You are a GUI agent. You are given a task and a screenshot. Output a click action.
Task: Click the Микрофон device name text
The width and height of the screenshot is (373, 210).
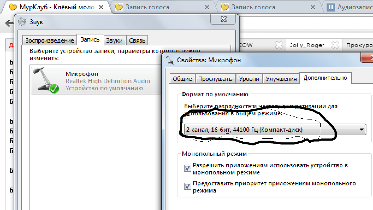tap(82, 74)
